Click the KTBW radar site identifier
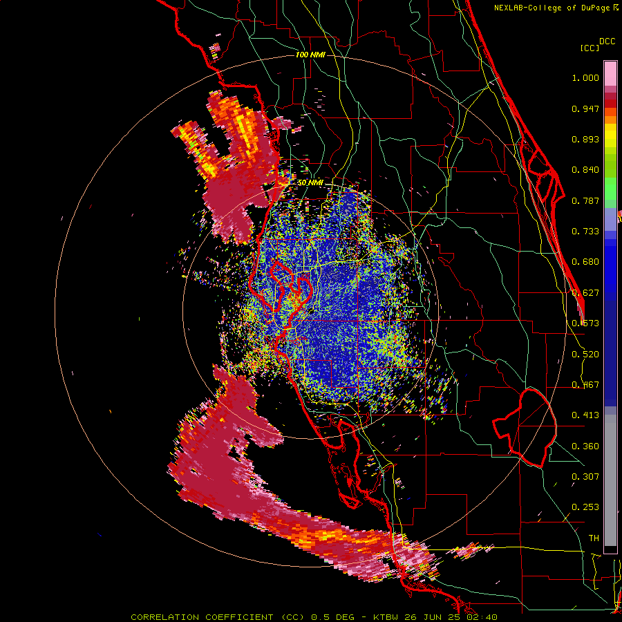The width and height of the screenshot is (622, 622). pyautogui.click(x=387, y=617)
